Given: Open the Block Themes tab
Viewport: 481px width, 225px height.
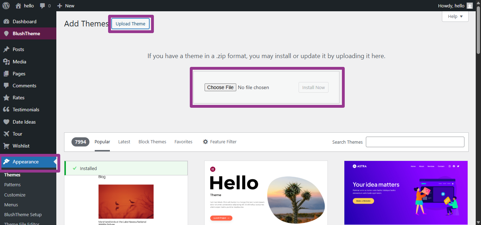Looking at the screenshot, I should (x=152, y=142).
